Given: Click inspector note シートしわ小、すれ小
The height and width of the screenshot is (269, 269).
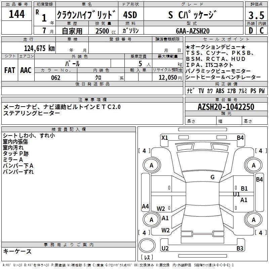Looking at the screenshot, I should pyautogui.click(x=29, y=136).
